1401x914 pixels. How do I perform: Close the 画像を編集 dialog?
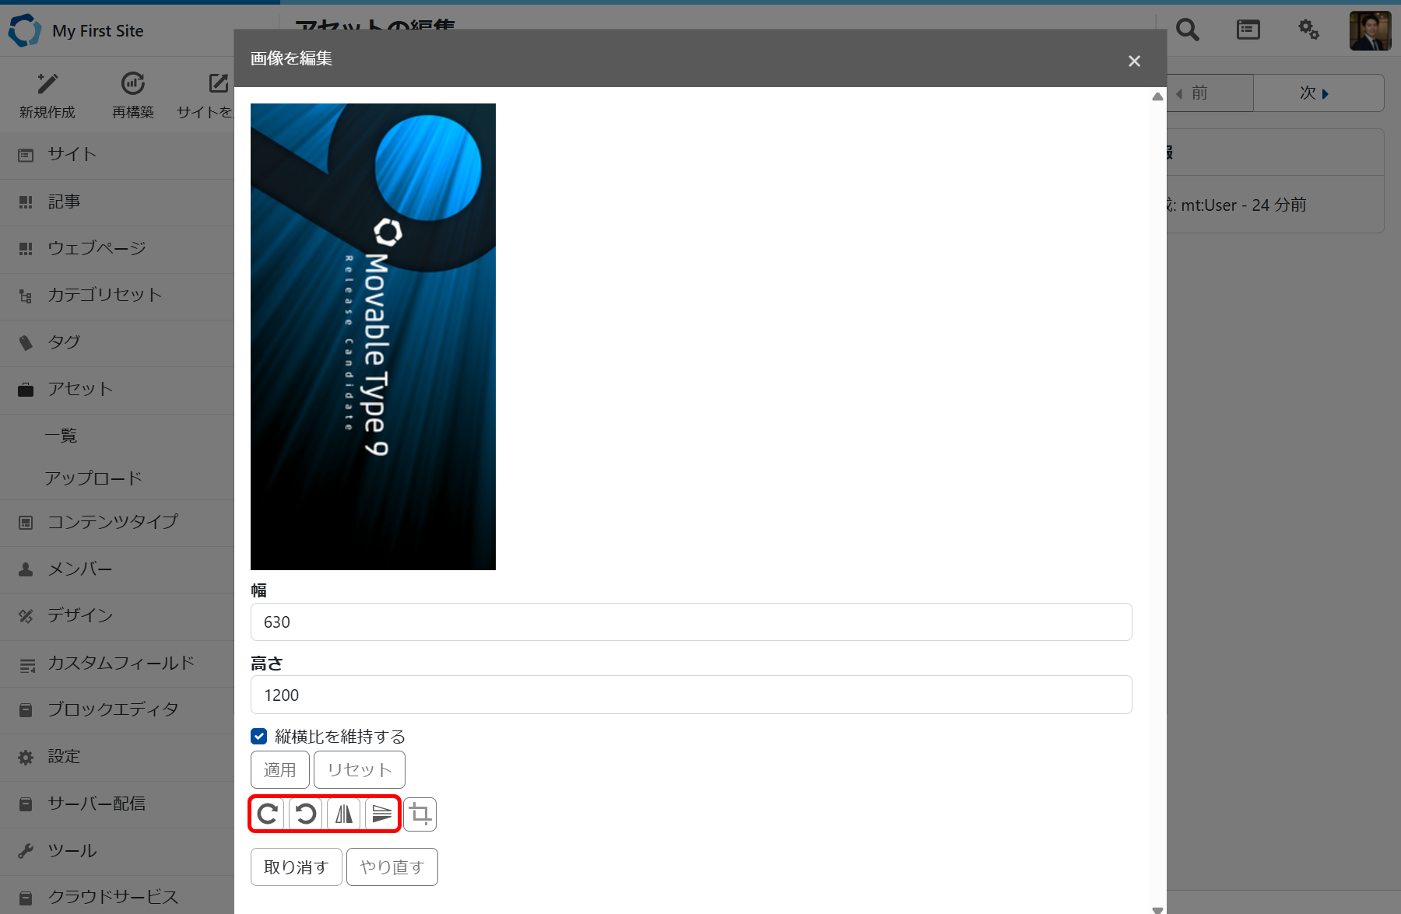[x=1134, y=61]
